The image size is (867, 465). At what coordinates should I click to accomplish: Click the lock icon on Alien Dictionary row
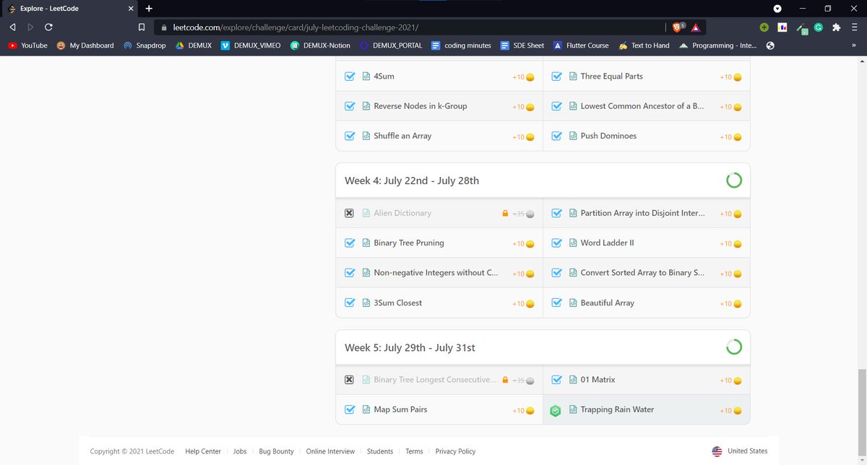(x=506, y=214)
